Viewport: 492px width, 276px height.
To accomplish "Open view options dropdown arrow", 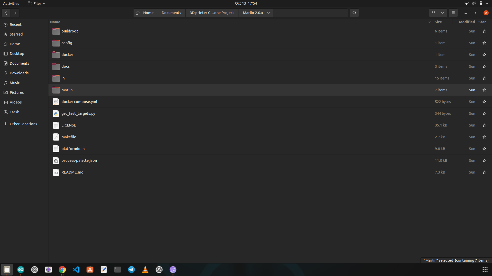I will [x=443, y=13].
